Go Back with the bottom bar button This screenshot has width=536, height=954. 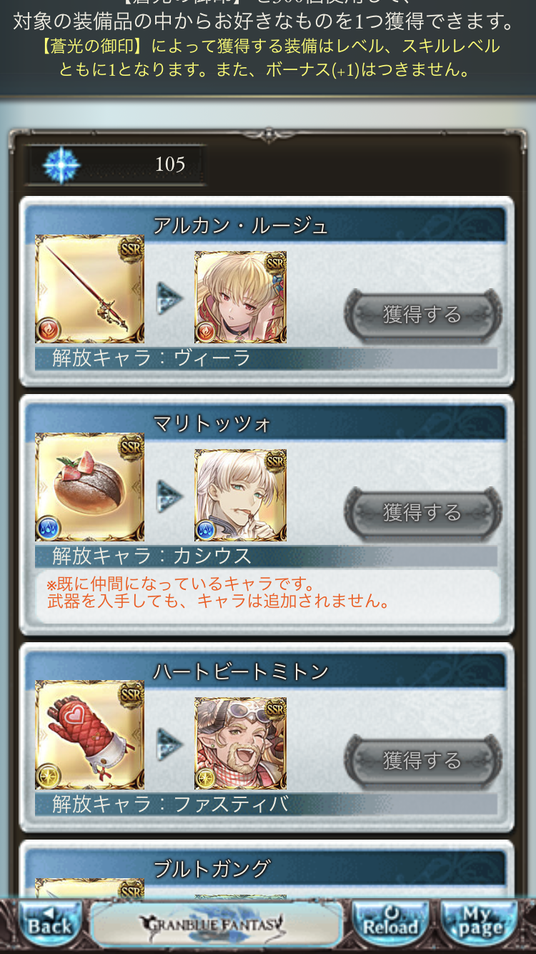pyautogui.click(x=49, y=924)
